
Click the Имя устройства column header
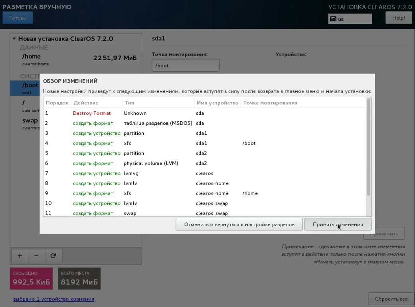(x=217, y=103)
